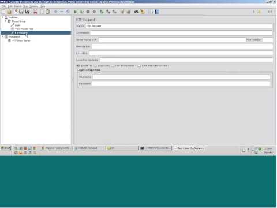Click the Expand All plus icon
Viewport: 277px width, 208px height.
pyautogui.click(x=56, y=12)
